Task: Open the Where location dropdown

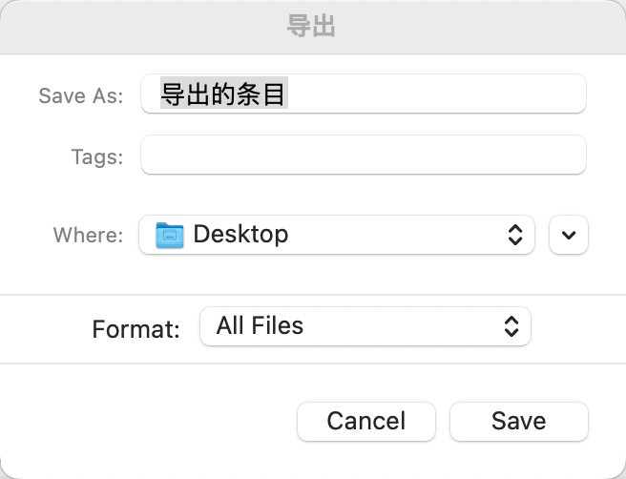Action: coord(337,235)
